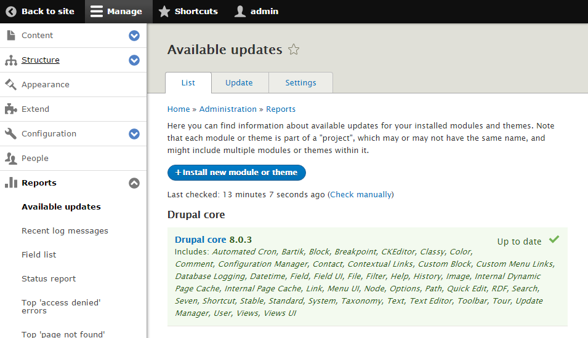Click the Shortcuts star icon in toolbar
Image resolution: width=588 pixels, height=338 pixels.
coord(164,12)
